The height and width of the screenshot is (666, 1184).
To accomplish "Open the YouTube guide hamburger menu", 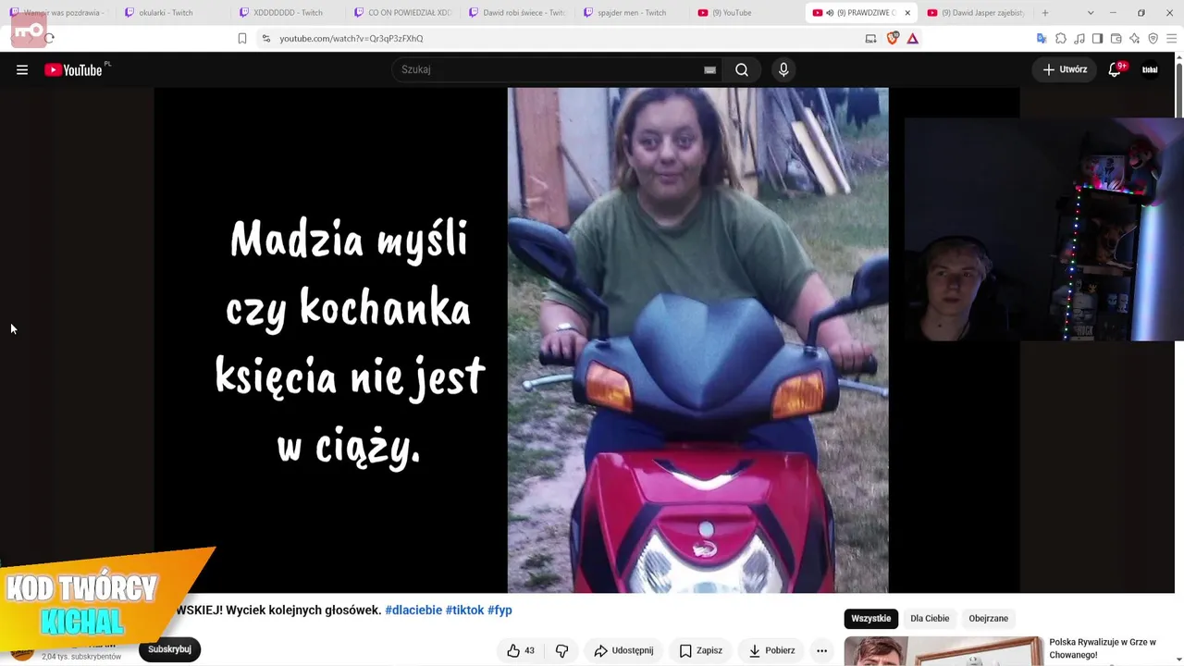I will click(22, 69).
